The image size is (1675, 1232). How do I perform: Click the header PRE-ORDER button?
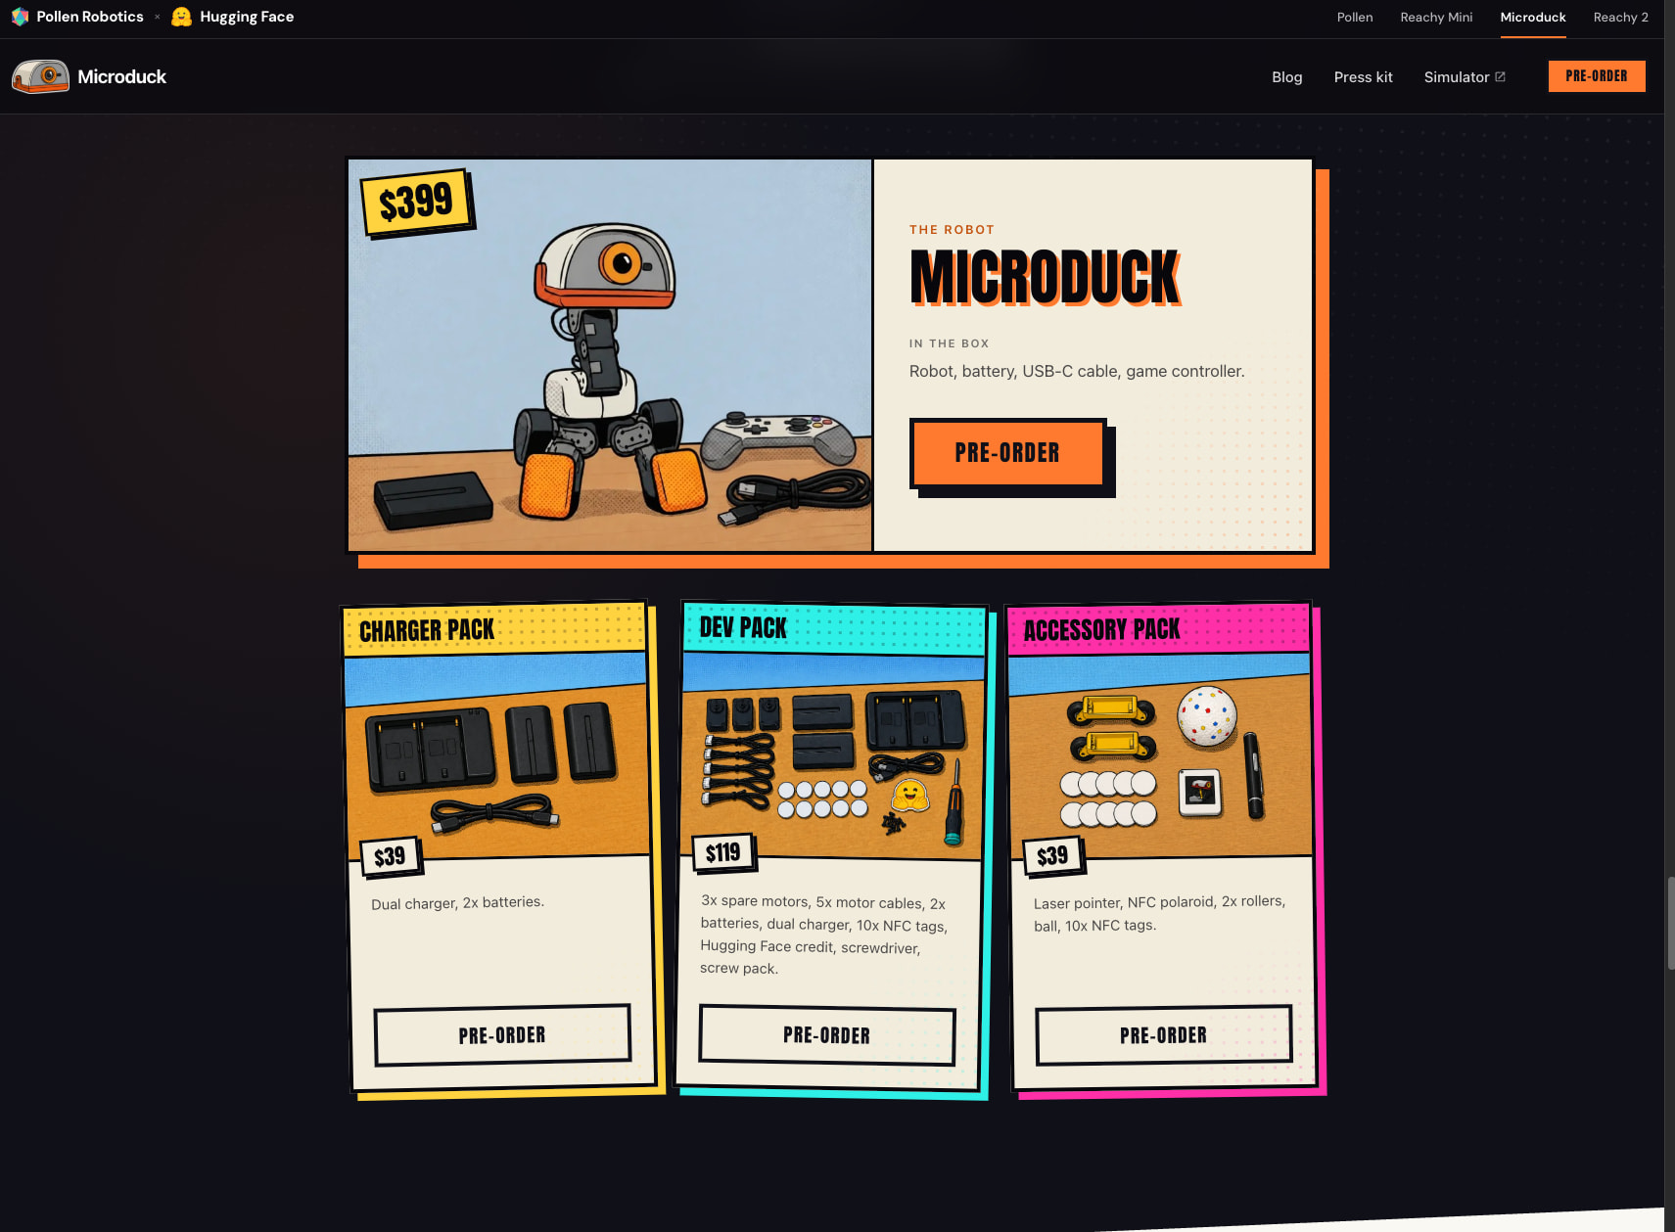1597,76
